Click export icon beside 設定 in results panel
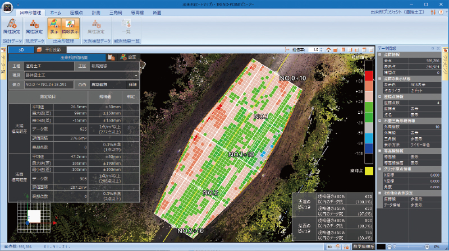 (x=111, y=57)
